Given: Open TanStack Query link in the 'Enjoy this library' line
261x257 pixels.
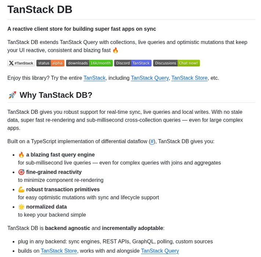Looking at the screenshot, I should coord(149,78).
